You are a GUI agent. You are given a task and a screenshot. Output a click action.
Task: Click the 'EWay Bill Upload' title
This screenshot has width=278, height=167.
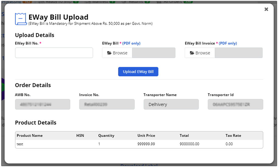point(58,17)
